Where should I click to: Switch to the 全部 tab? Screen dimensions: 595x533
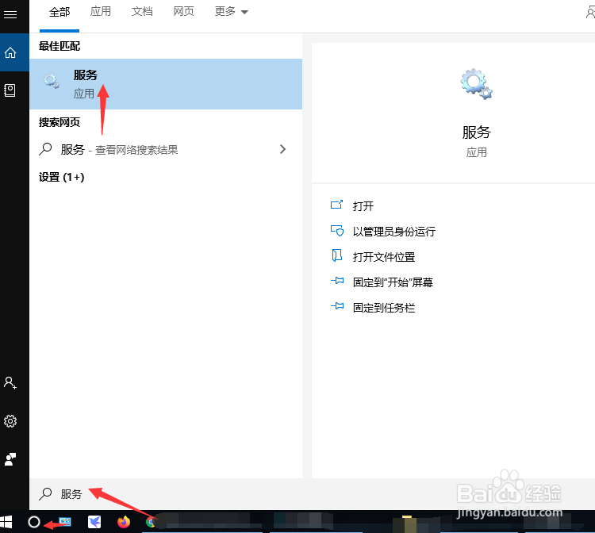(59, 12)
